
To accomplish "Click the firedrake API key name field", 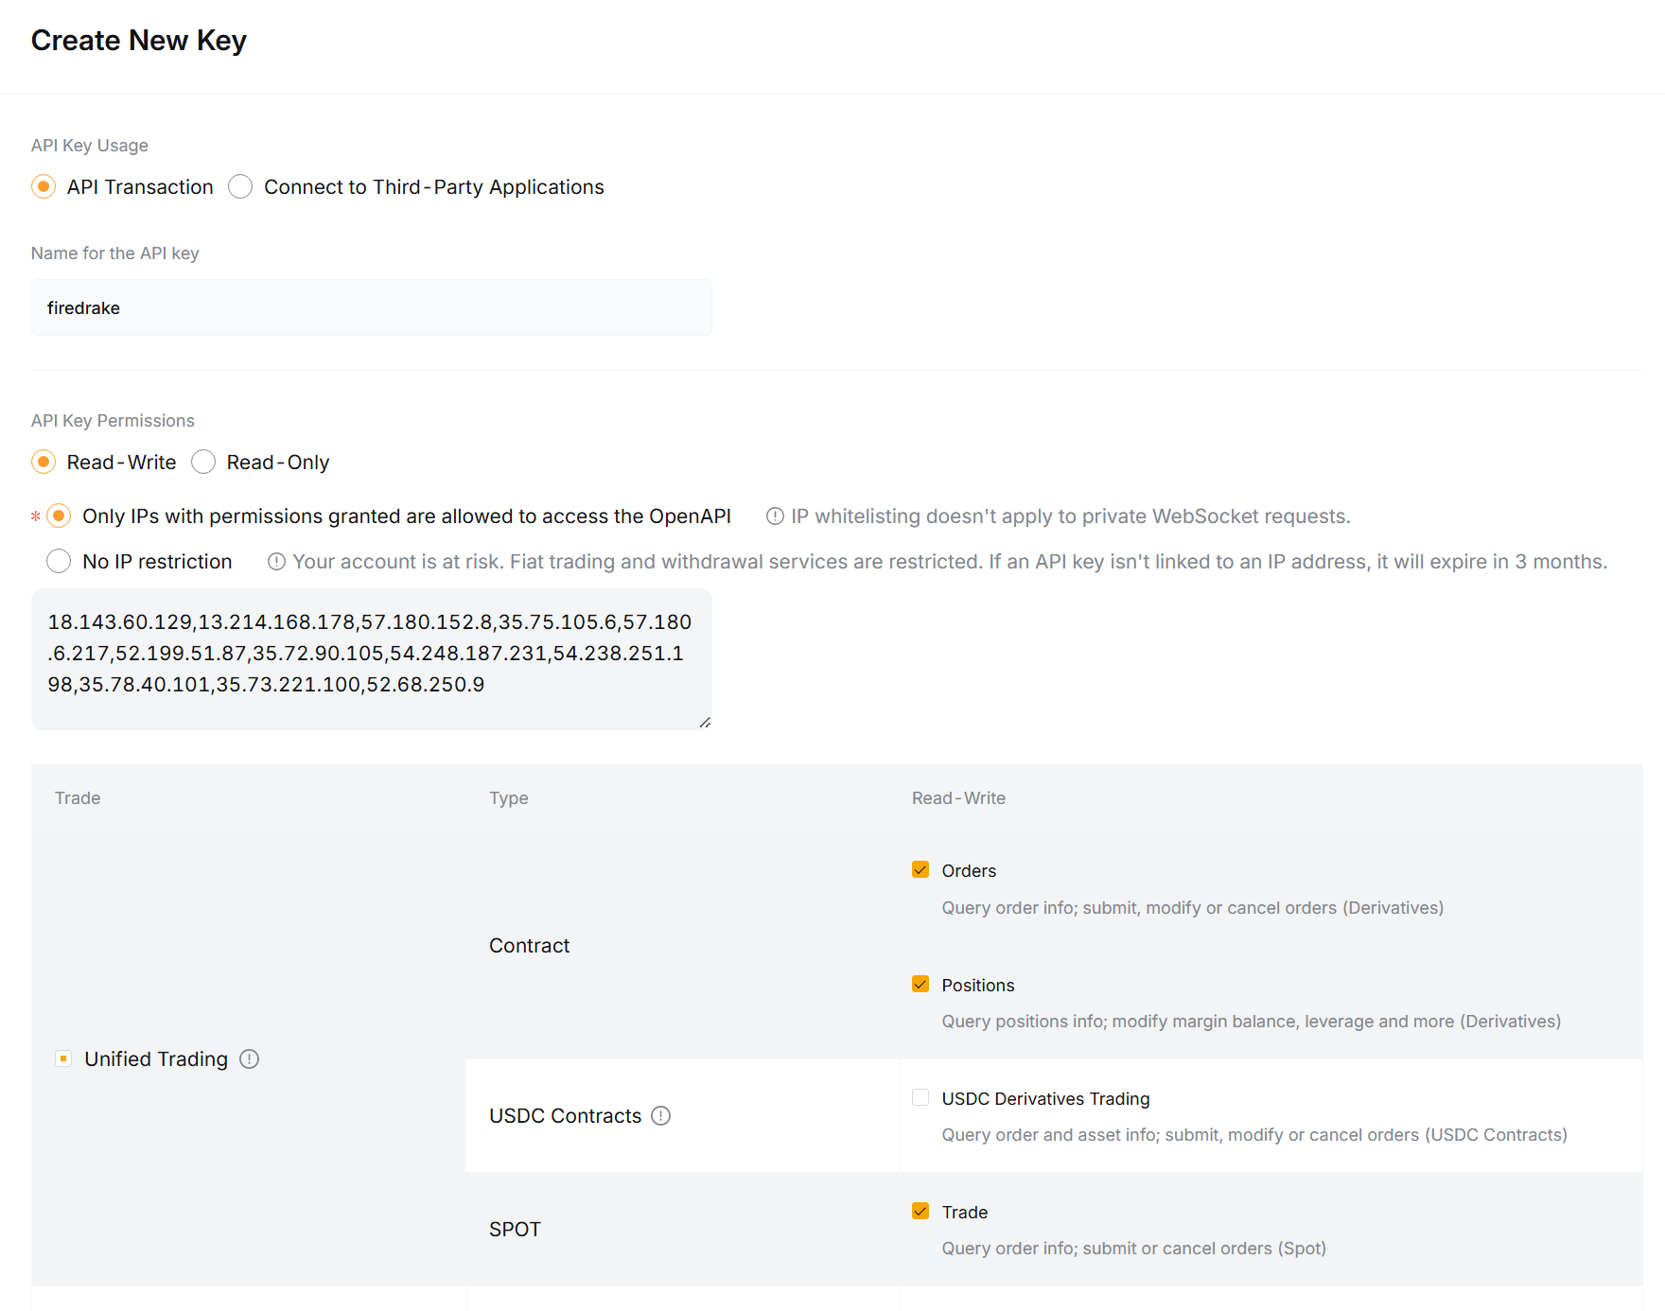I will coord(371,307).
